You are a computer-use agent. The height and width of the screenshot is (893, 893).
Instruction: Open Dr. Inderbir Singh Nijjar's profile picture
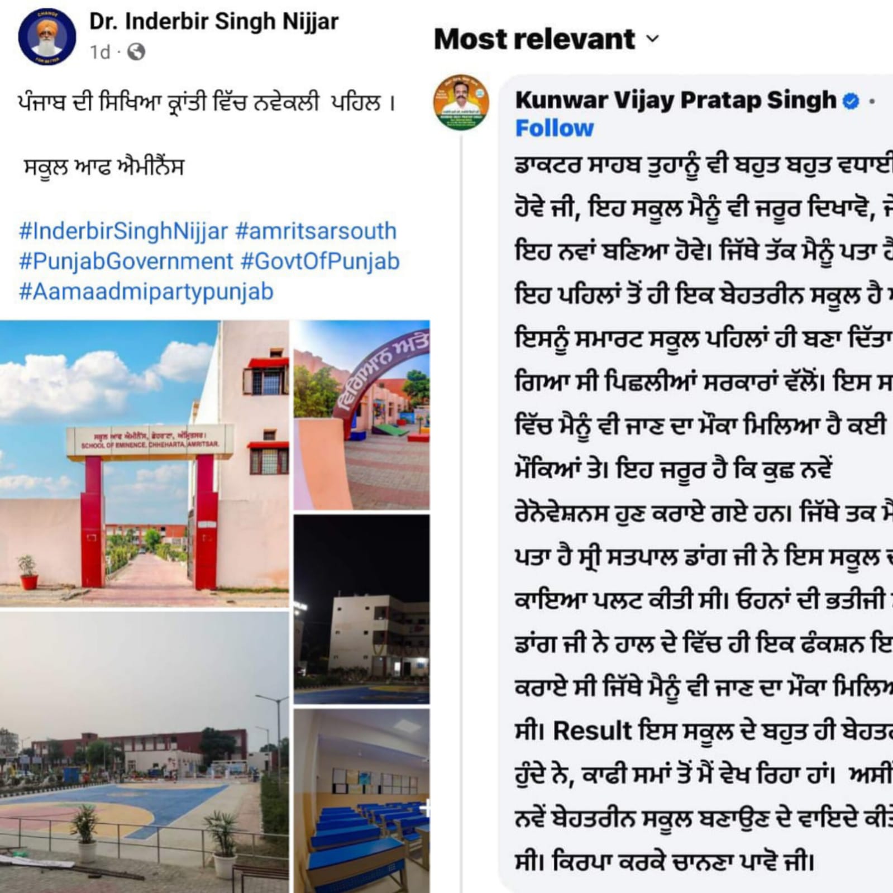(x=47, y=37)
